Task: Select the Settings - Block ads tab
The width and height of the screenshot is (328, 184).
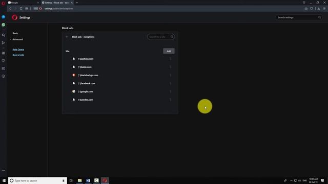Action: click(x=55, y=3)
